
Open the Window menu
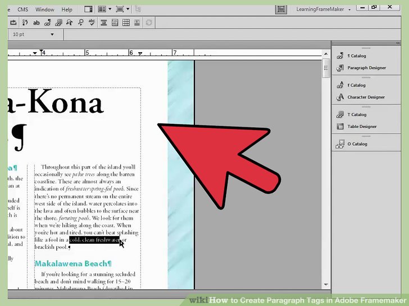coord(45,10)
